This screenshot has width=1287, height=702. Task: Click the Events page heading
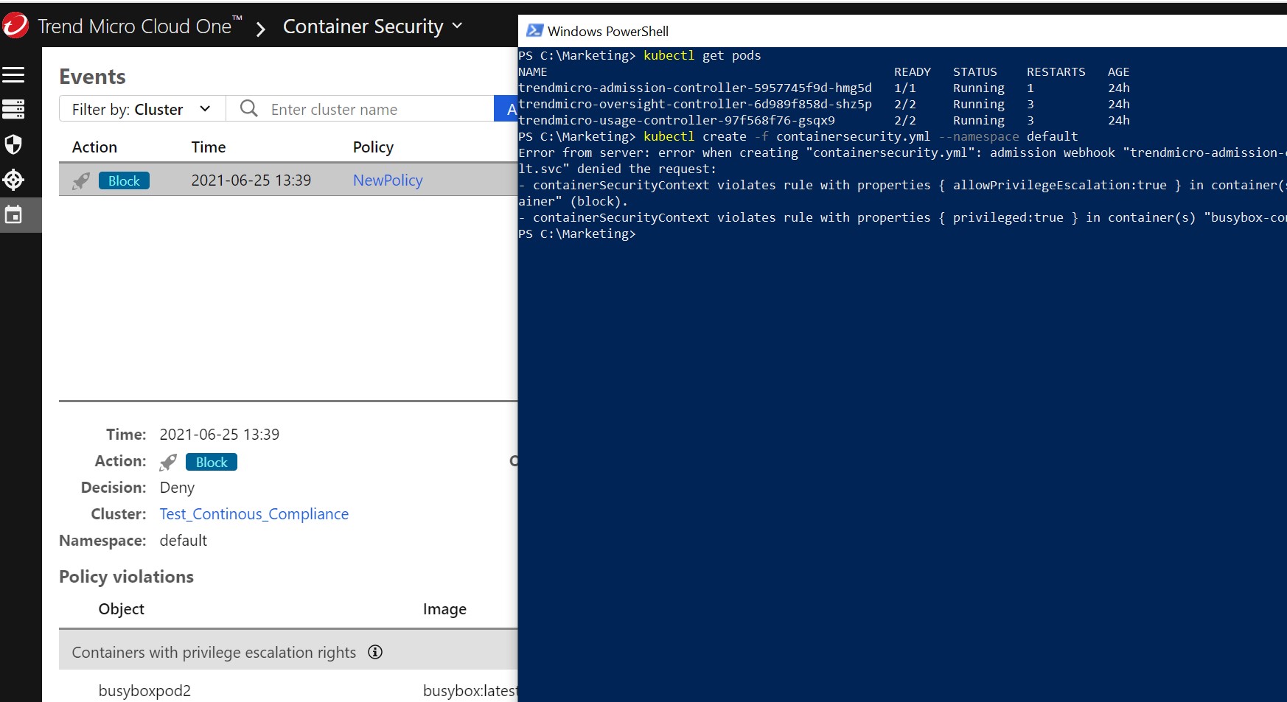tap(92, 77)
